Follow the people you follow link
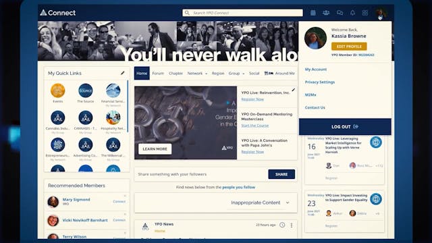This screenshot has width=432, height=243. pyautogui.click(x=238, y=187)
